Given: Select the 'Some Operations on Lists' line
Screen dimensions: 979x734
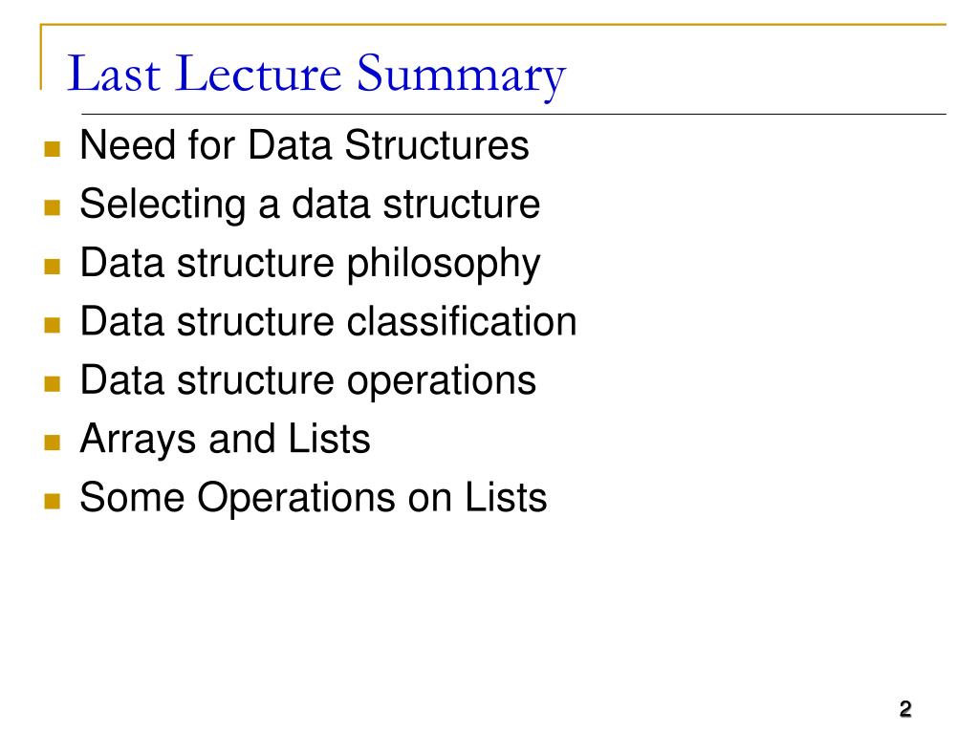Looking at the screenshot, I should click(314, 498).
